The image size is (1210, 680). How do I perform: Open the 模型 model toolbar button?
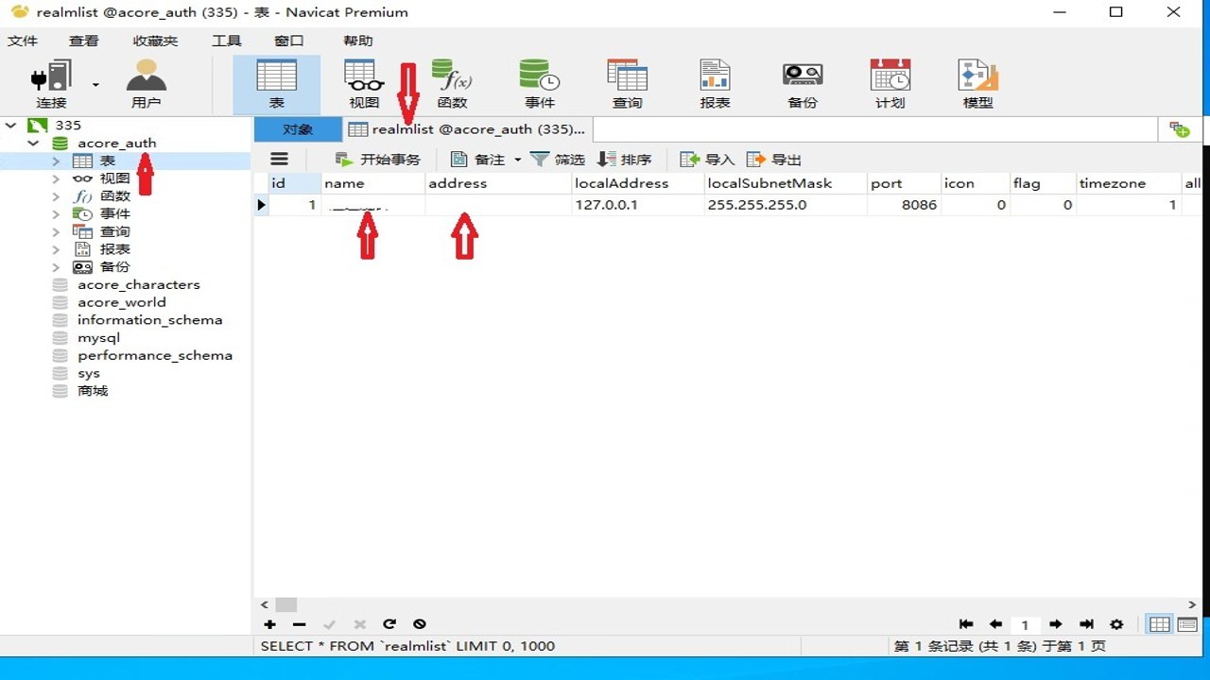(977, 85)
